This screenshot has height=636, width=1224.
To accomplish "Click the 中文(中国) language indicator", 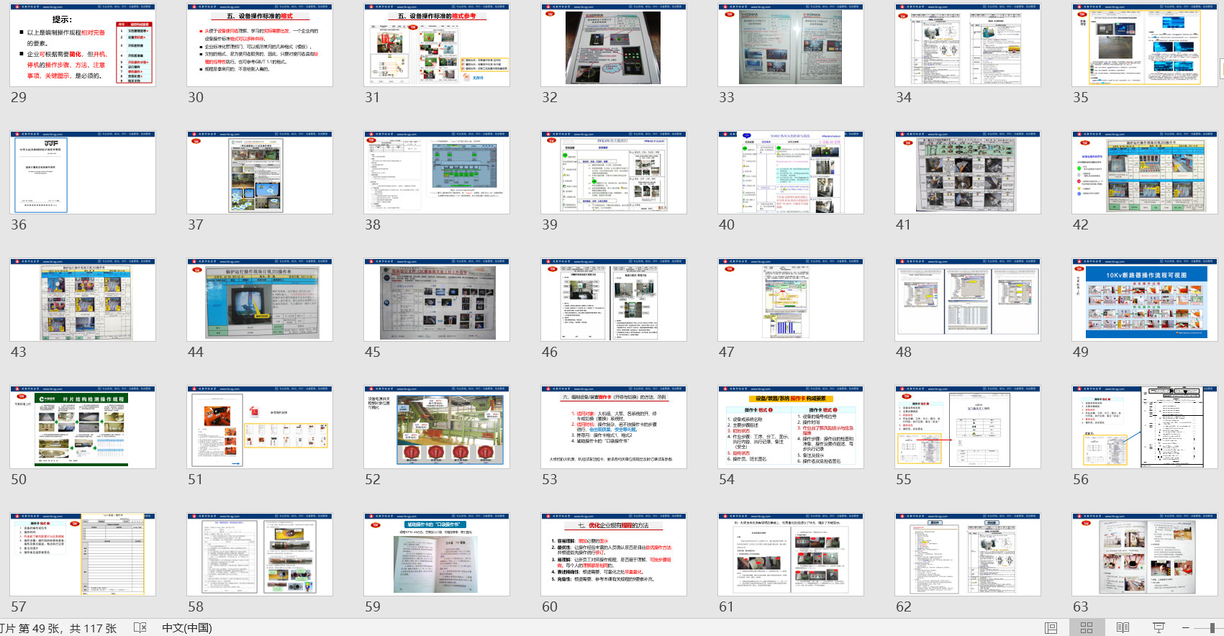I will [x=187, y=628].
